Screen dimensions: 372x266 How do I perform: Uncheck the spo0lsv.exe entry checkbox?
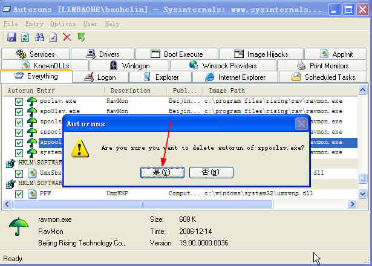(x=19, y=112)
